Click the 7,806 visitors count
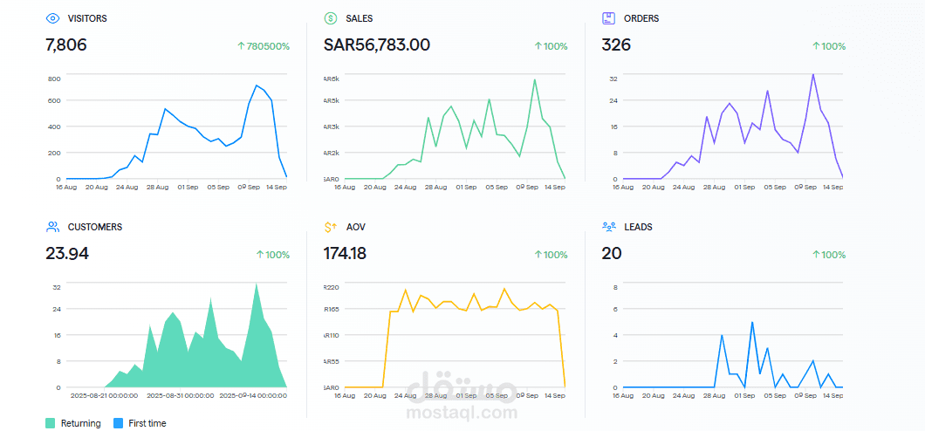This screenshot has height=431, width=925. click(x=66, y=45)
